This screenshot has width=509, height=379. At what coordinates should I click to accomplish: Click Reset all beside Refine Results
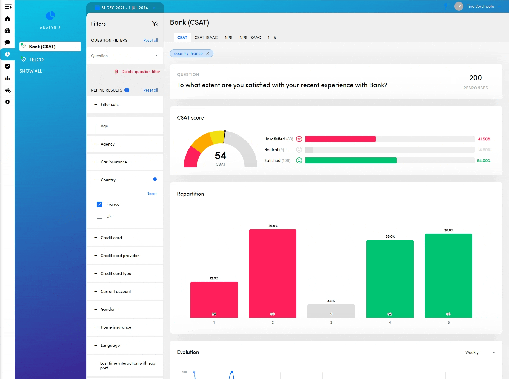pyautogui.click(x=150, y=90)
